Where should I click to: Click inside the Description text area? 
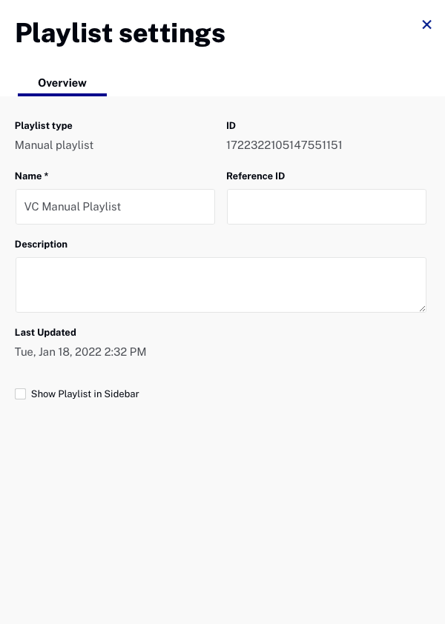[x=221, y=285]
